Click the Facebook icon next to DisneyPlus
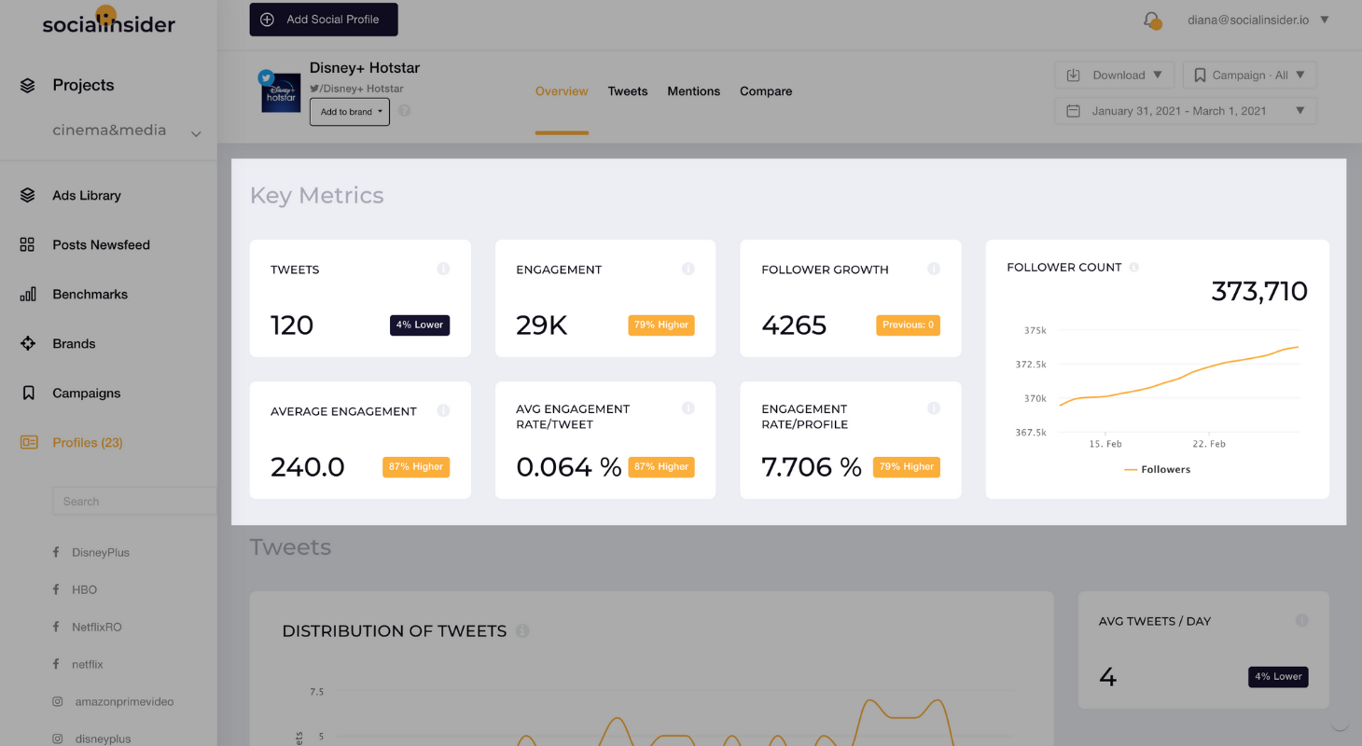The width and height of the screenshot is (1362, 746). 57,552
